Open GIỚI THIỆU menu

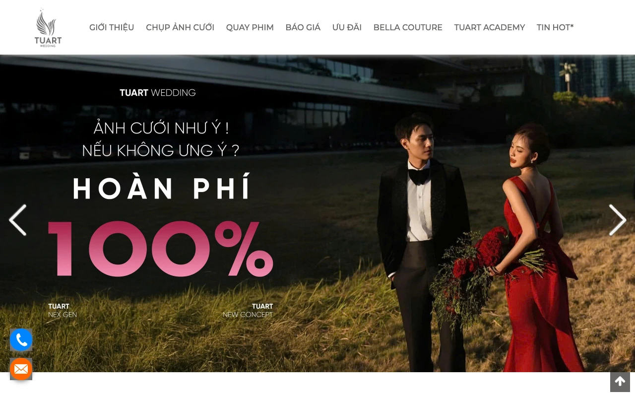click(x=112, y=28)
